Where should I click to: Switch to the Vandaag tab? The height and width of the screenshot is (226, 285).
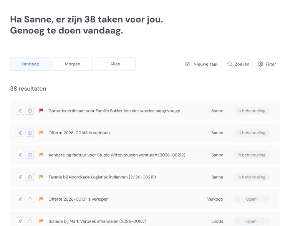[x=30, y=64]
